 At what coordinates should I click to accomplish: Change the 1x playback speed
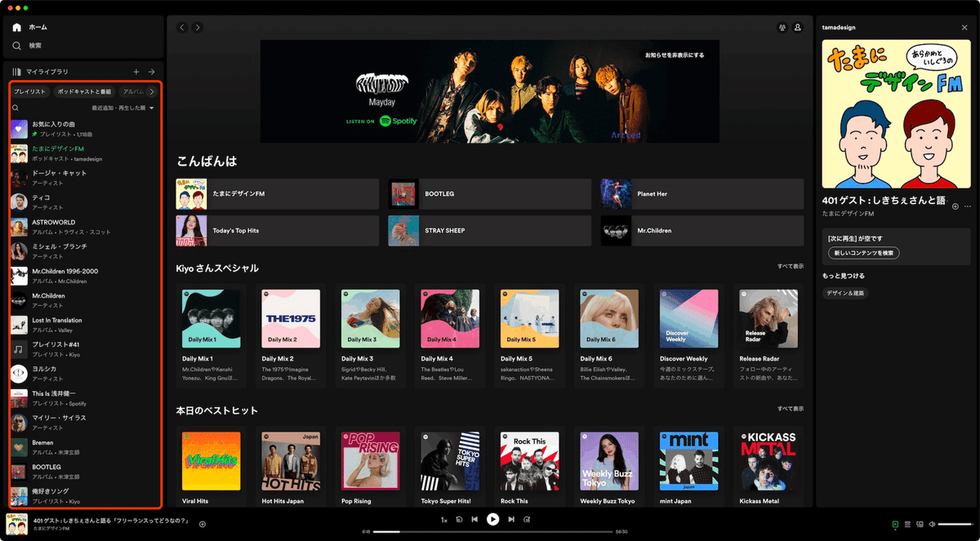[x=444, y=520]
